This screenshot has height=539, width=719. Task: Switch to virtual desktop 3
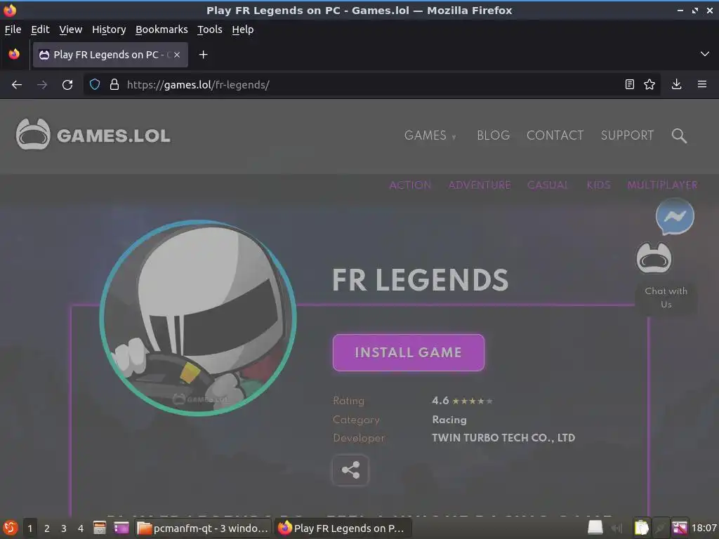pos(64,528)
